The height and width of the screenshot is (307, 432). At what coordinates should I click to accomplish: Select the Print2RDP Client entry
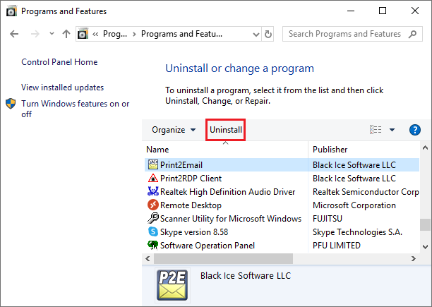191,178
